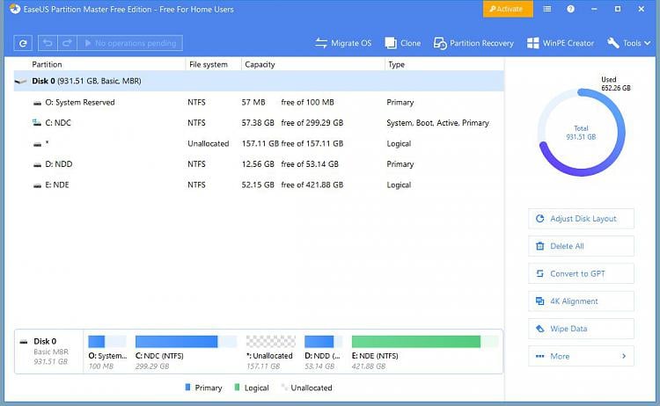Click the drive icon beside O: System Reserved

click(38, 103)
